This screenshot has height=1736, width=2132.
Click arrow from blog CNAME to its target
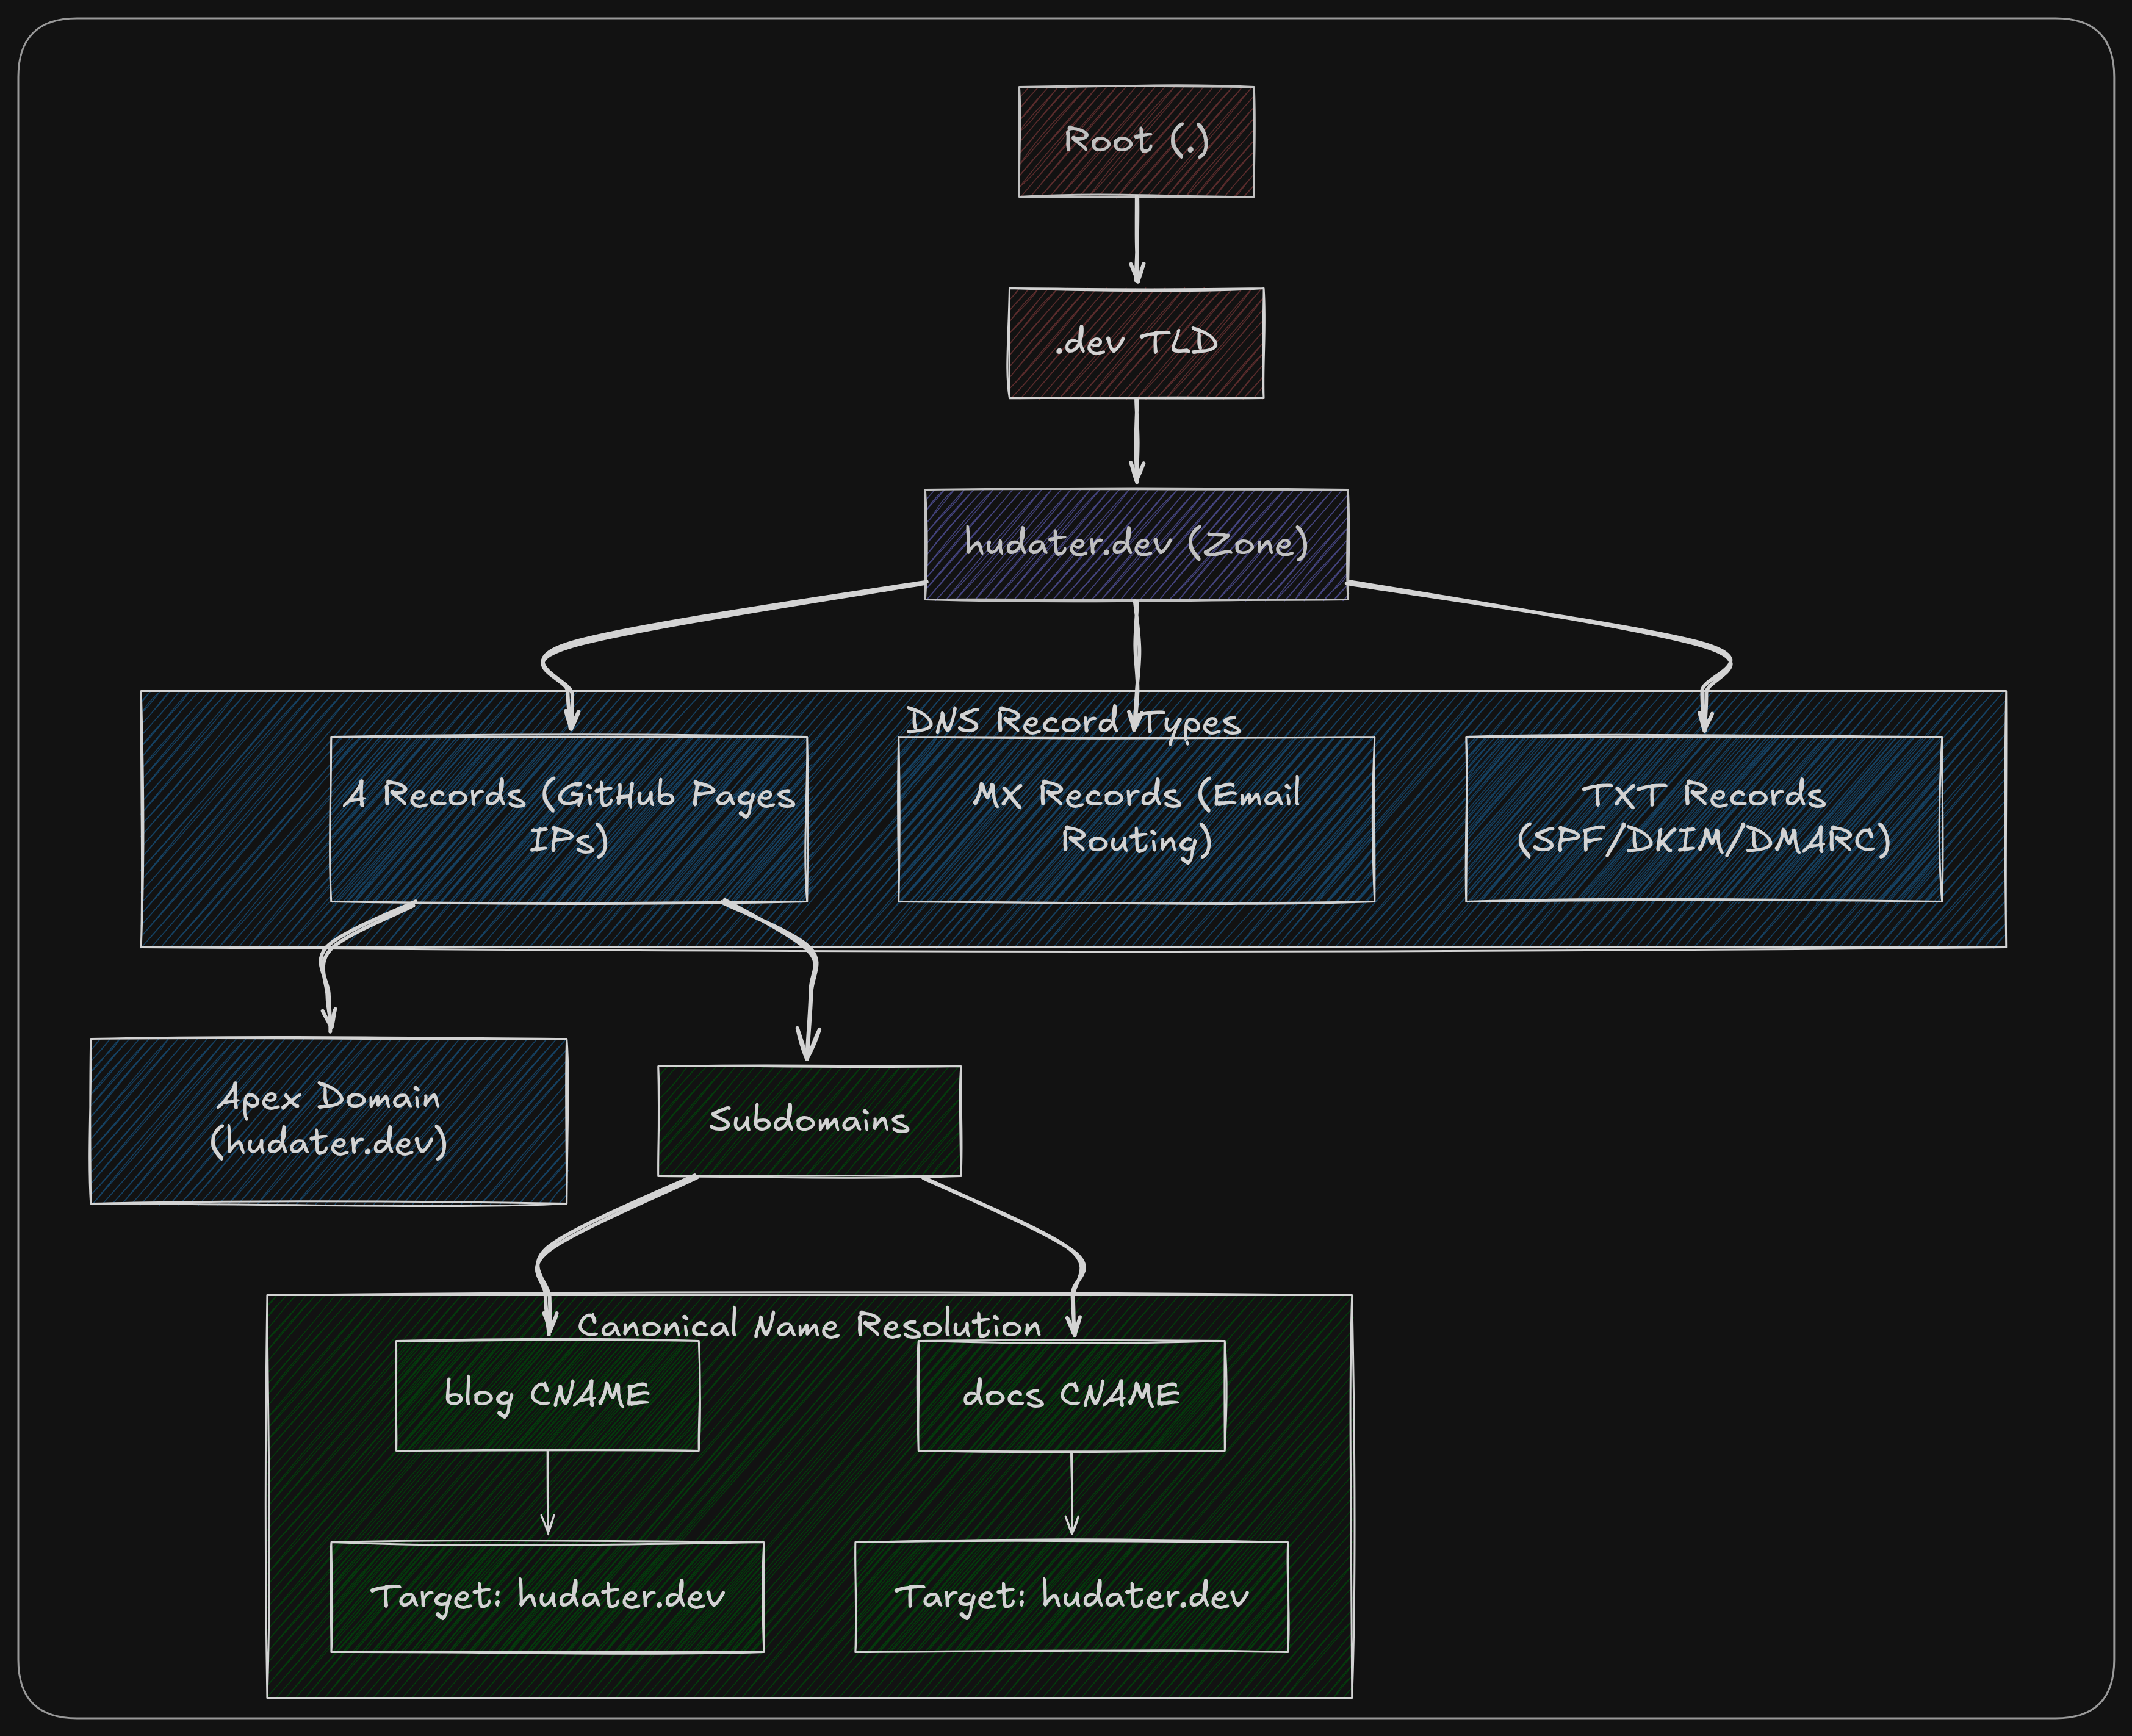pyautogui.click(x=547, y=1492)
